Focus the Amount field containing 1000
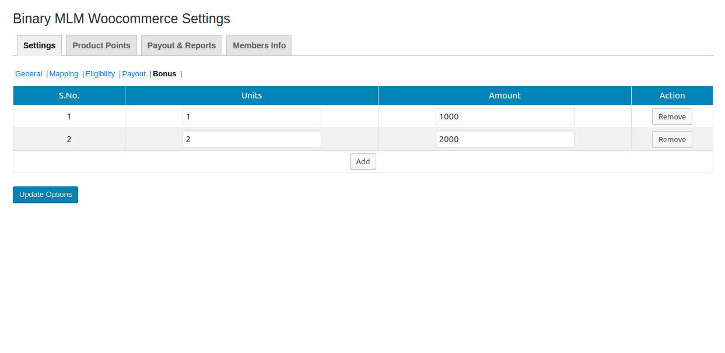The height and width of the screenshot is (353, 725). tap(505, 117)
